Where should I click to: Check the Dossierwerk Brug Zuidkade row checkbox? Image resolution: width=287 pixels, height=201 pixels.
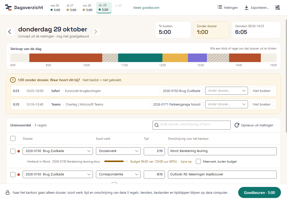point(13,151)
